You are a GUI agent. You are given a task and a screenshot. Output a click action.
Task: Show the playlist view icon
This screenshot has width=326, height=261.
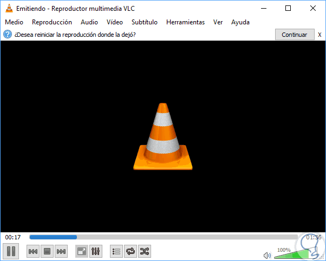point(116,251)
